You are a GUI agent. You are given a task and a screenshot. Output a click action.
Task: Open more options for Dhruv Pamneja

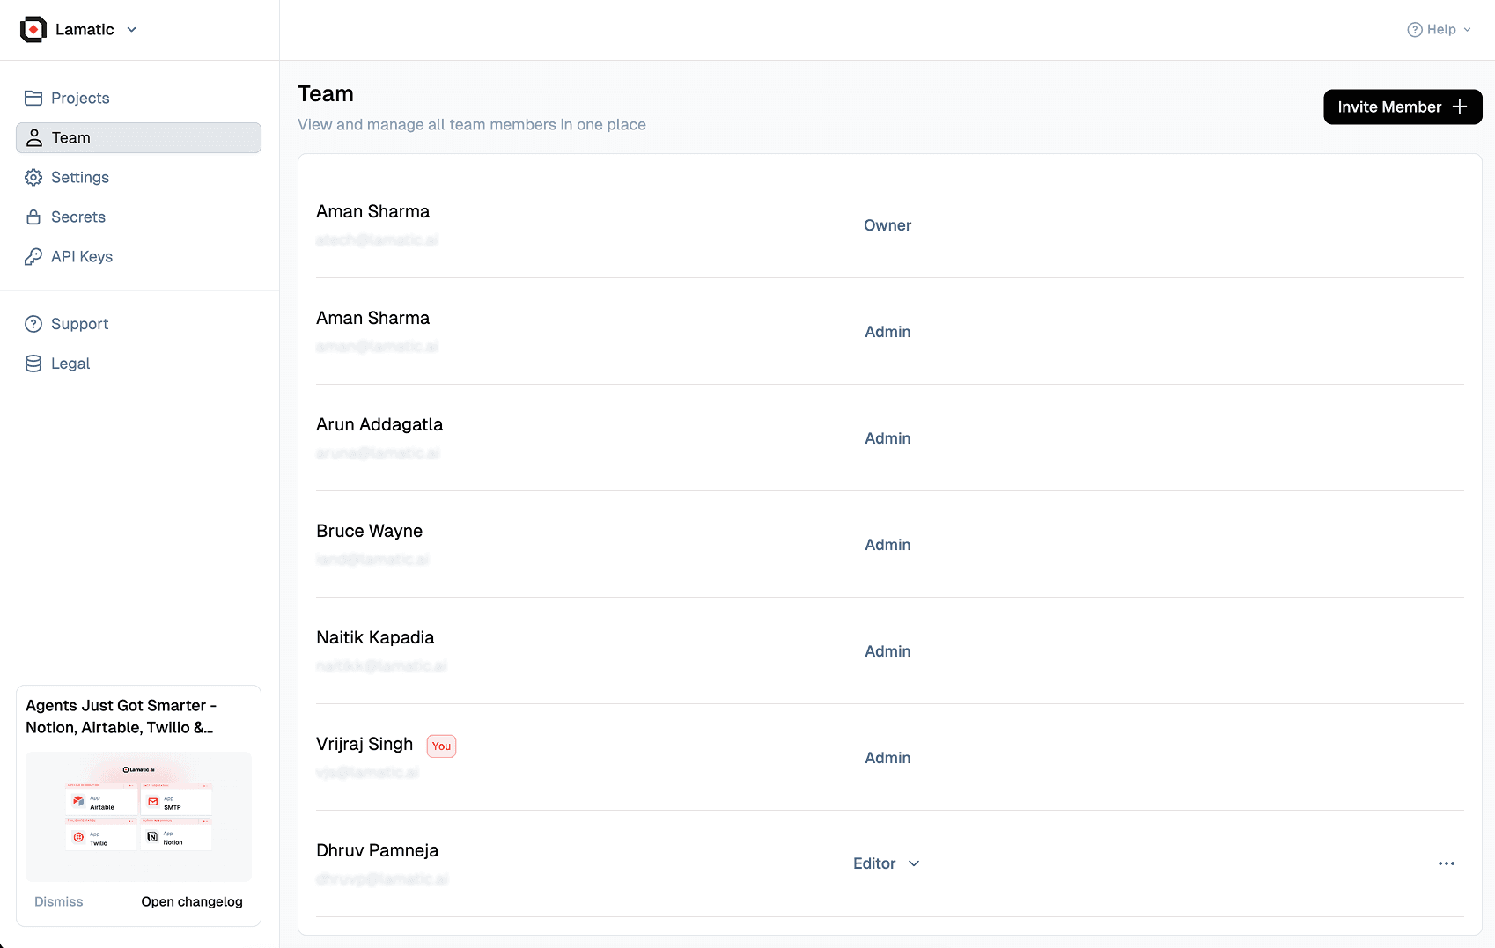tap(1446, 863)
